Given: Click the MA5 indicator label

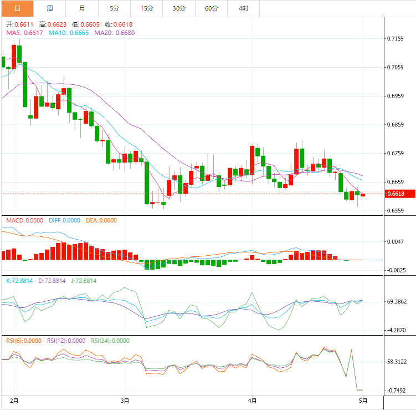Looking at the screenshot, I should tap(24, 33).
